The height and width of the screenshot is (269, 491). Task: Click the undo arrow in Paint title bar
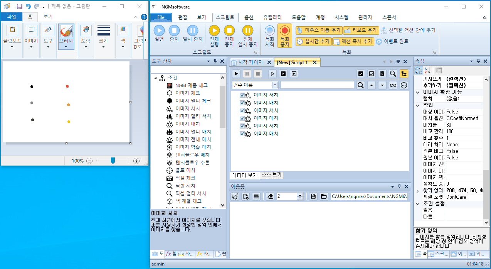28,6
